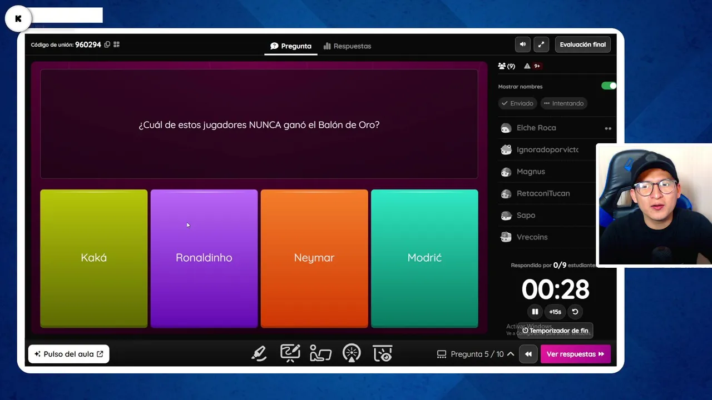Open Pulso del aula
Image resolution: width=712 pixels, height=400 pixels.
point(69,354)
